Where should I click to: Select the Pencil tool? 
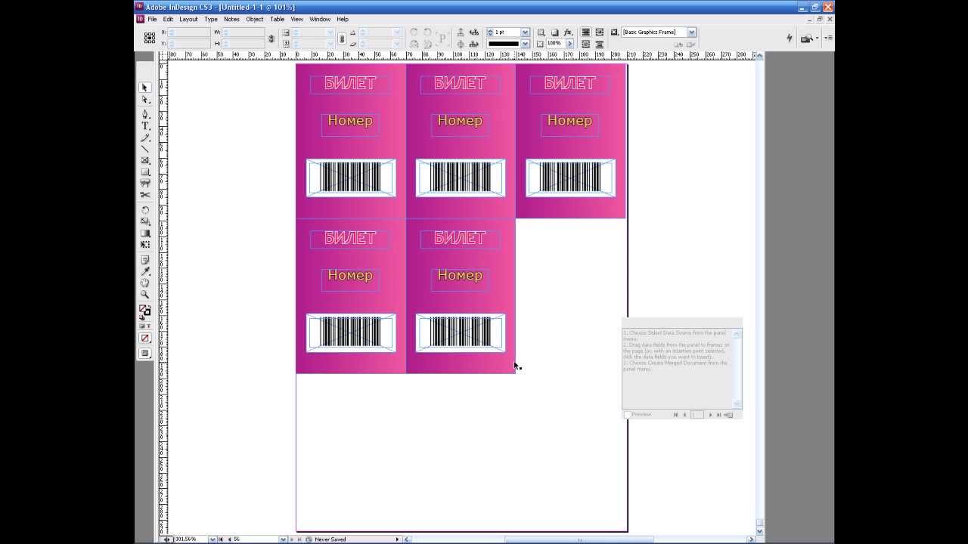144,138
